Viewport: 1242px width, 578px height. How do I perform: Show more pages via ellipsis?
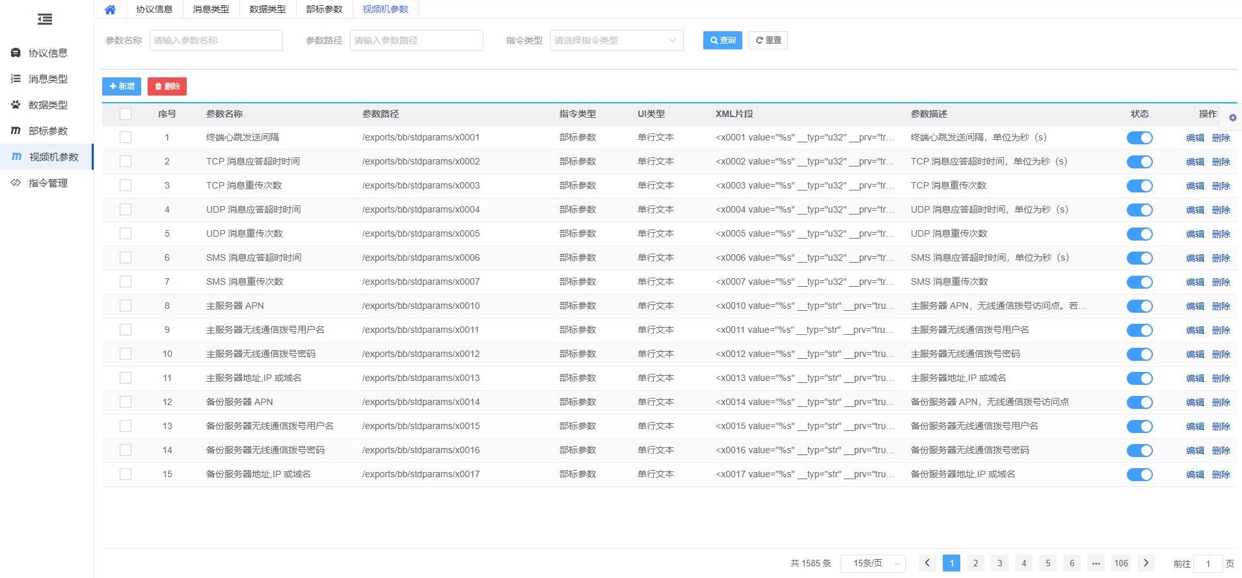[x=1096, y=563]
